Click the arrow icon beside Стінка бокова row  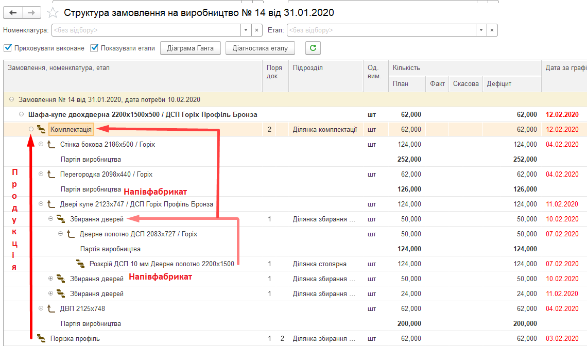pos(51,145)
